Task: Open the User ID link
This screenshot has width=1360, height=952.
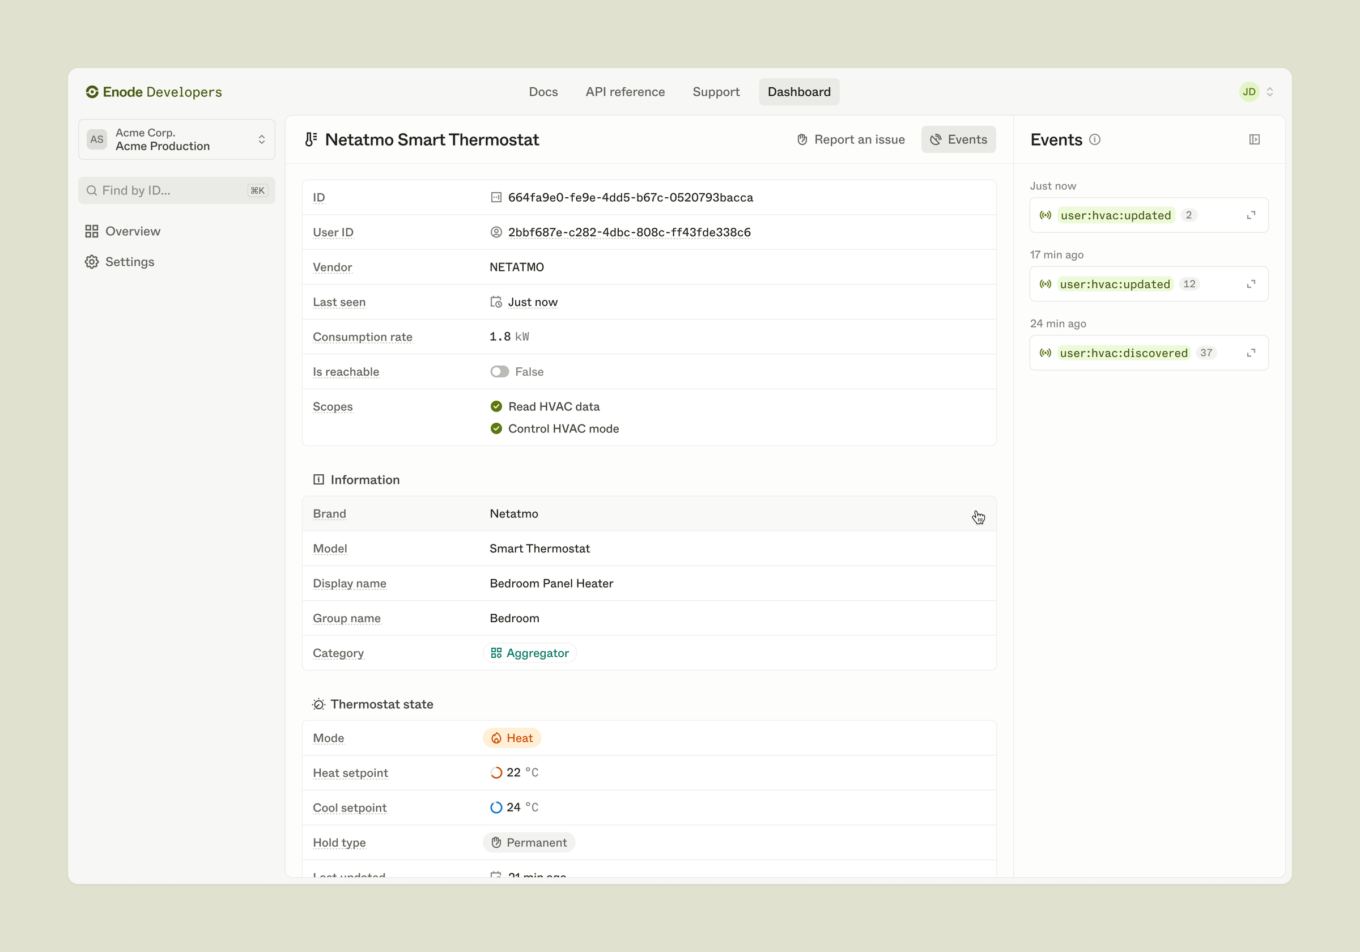Action: click(x=629, y=232)
